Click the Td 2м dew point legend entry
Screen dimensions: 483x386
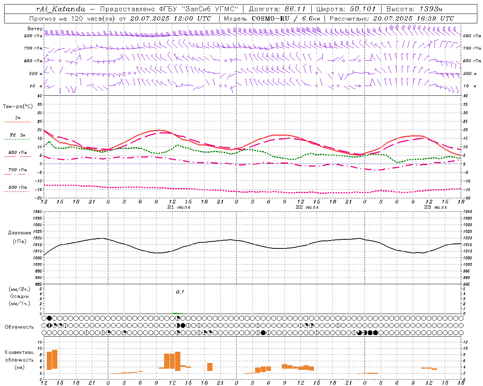[17, 135]
